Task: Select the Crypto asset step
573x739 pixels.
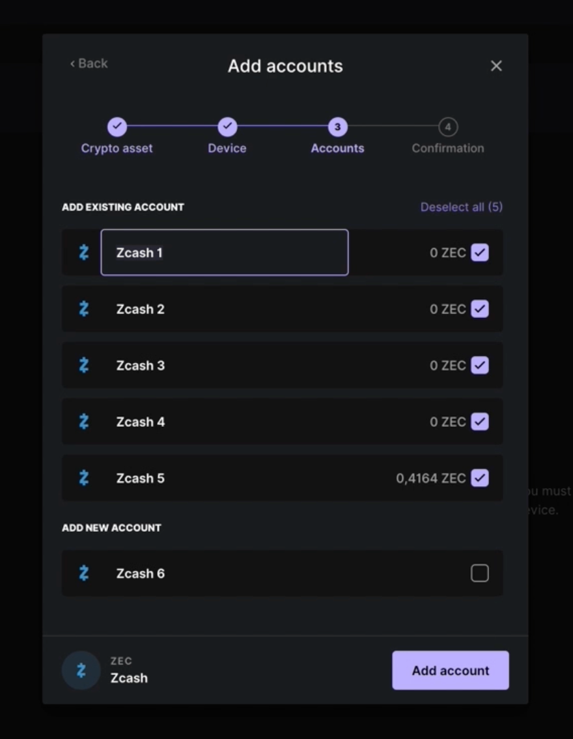Action: click(x=117, y=127)
